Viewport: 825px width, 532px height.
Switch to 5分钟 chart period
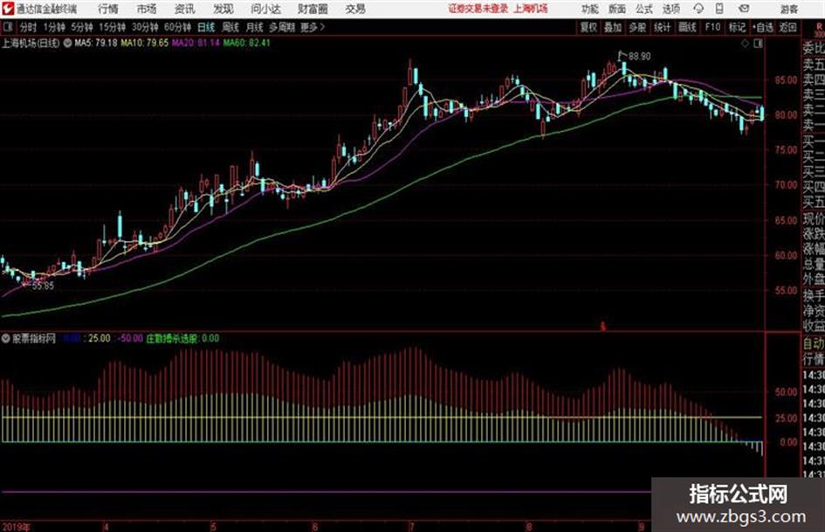(x=82, y=27)
